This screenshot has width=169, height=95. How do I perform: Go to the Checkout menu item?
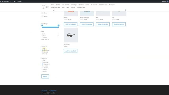(x=81, y=5)
